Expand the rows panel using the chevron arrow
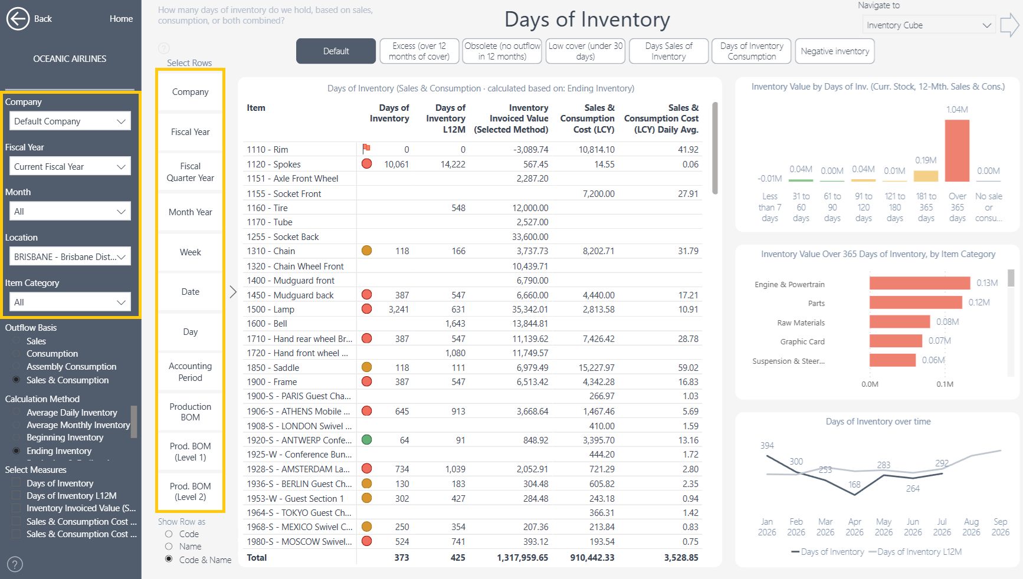The height and width of the screenshot is (579, 1023). [x=233, y=292]
